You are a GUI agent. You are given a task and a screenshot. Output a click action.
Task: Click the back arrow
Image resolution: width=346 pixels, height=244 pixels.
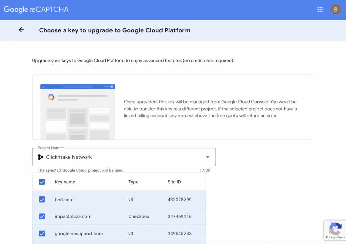click(21, 30)
